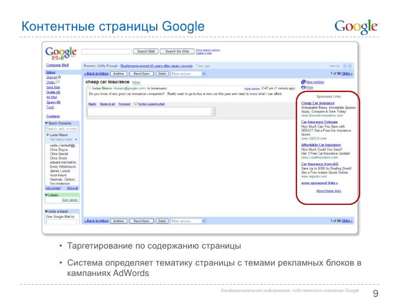Open Cheap Car Insurance sponsored link

(x=318, y=103)
